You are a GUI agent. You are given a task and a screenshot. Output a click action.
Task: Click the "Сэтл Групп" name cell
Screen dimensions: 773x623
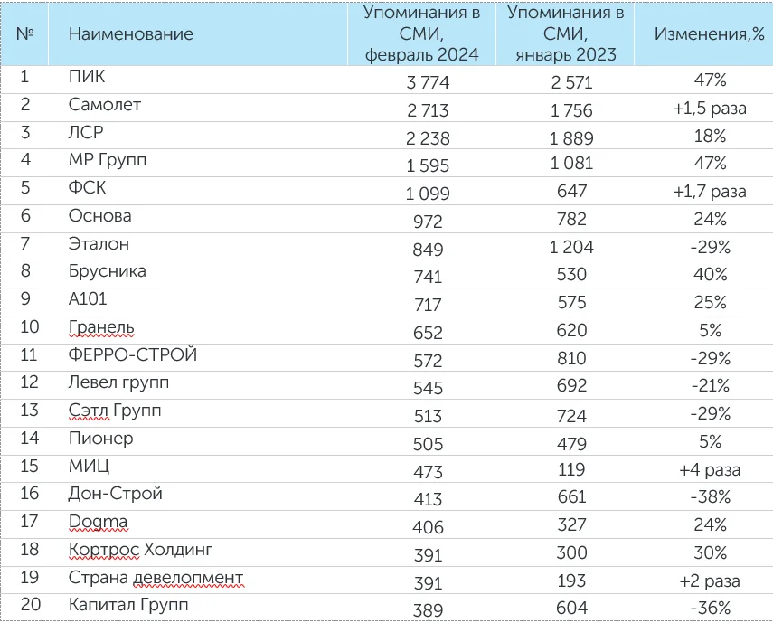pyautogui.click(x=115, y=411)
